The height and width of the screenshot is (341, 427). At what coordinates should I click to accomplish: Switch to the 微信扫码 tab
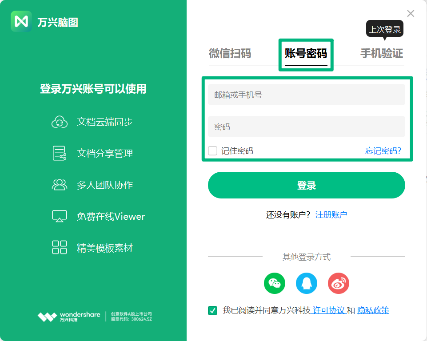click(230, 53)
